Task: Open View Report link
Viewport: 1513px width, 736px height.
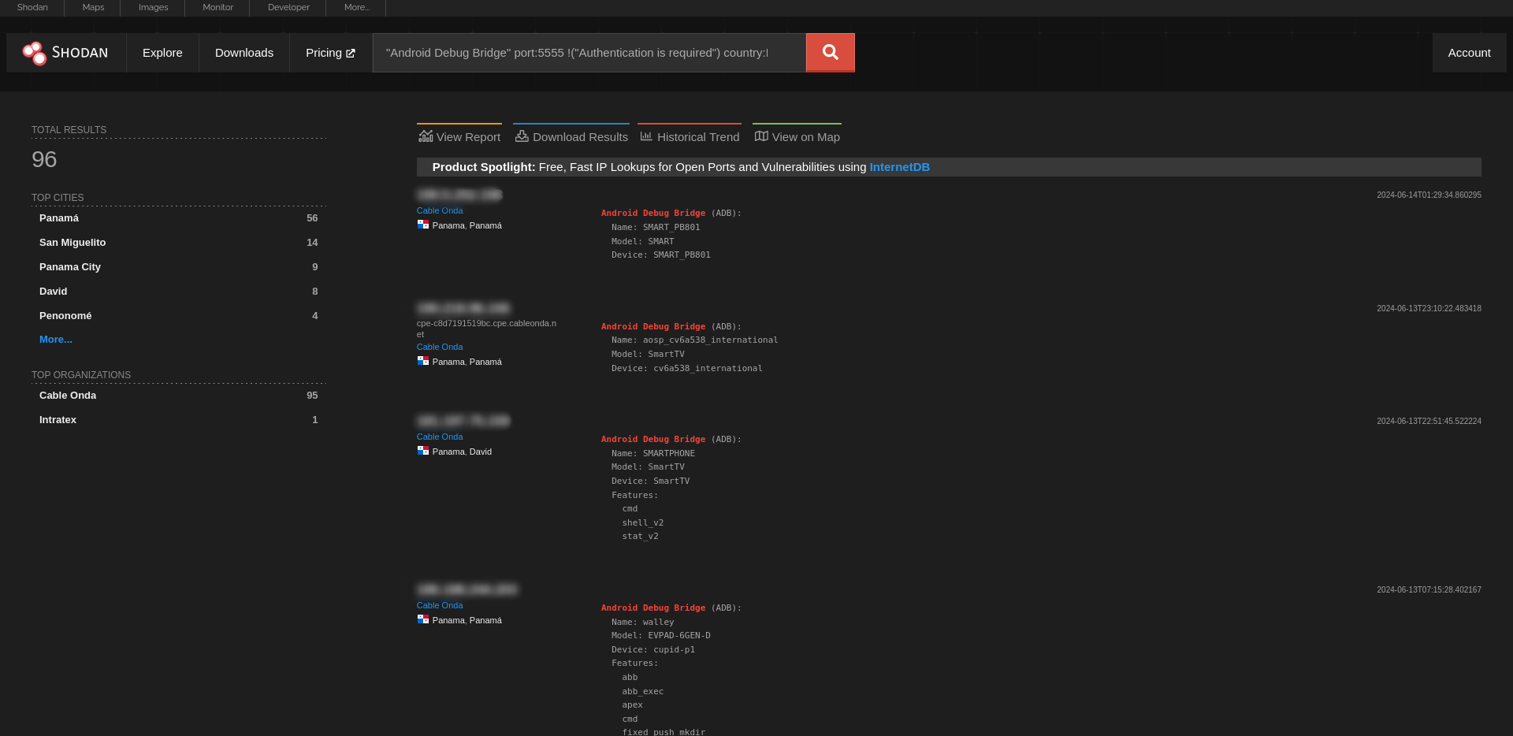Action: coord(459,136)
